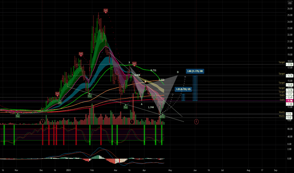The height and width of the screenshot is (173, 294).
Task: Click the 2021 label on time axis
Action: pyautogui.click(x=68, y=170)
